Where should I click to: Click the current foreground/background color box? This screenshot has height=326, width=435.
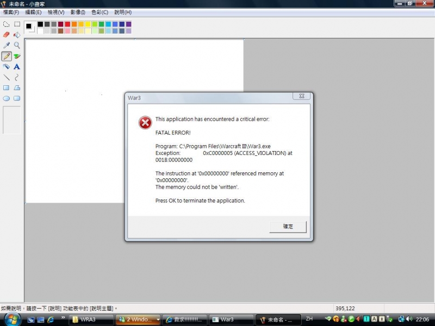[30, 27]
